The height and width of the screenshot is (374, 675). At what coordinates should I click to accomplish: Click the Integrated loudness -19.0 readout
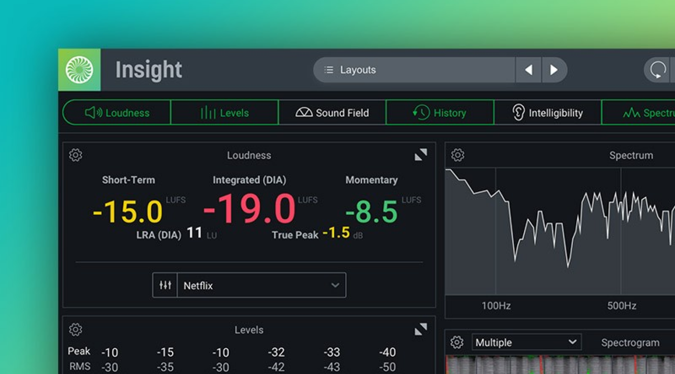point(249,210)
